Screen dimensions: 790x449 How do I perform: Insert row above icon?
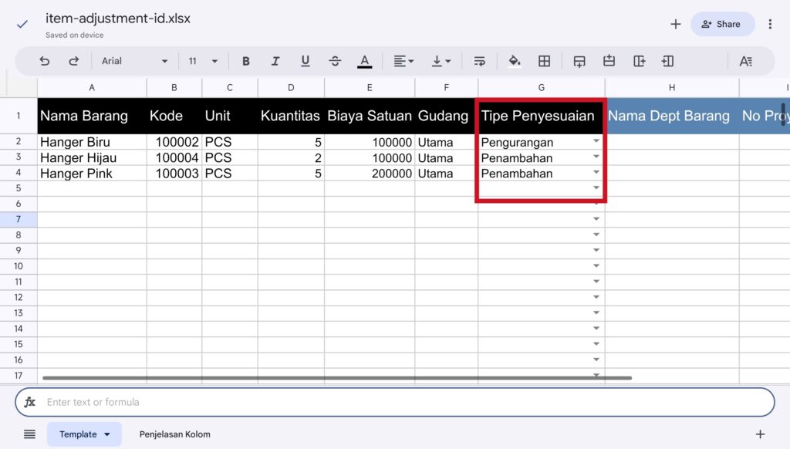click(609, 61)
